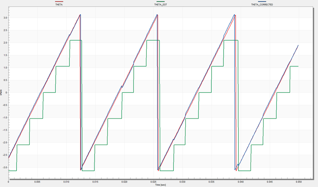Click the blue THETA_CORRECTED legend color line

click(262, 2)
